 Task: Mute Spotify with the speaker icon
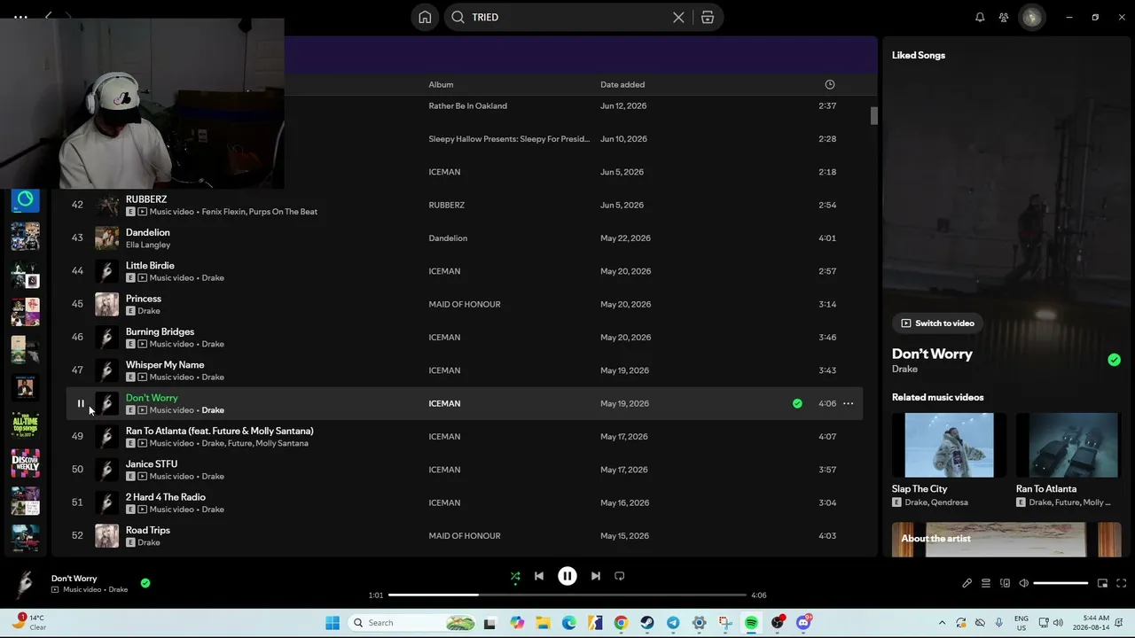click(x=1023, y=583)
